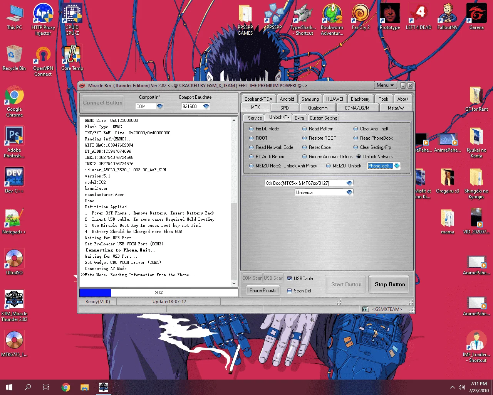Launch Far Cry 2 shortcut
This screenshot has height=395, width=493.
click(x=361, y=17)
